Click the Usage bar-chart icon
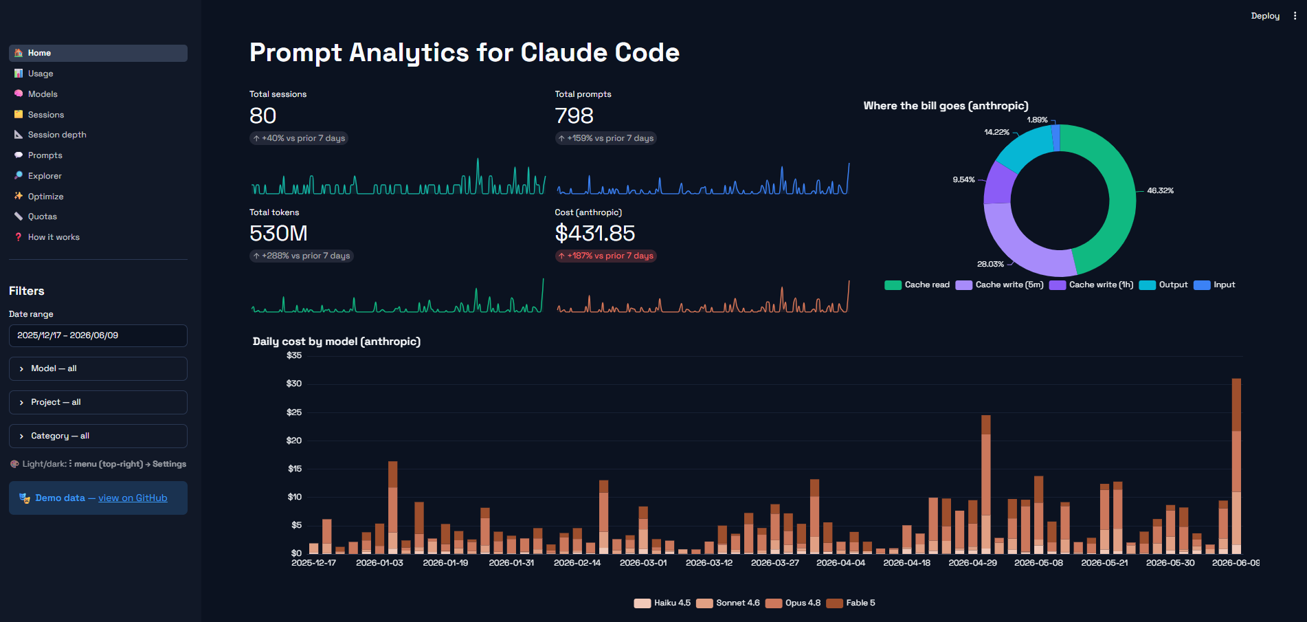 19,74
